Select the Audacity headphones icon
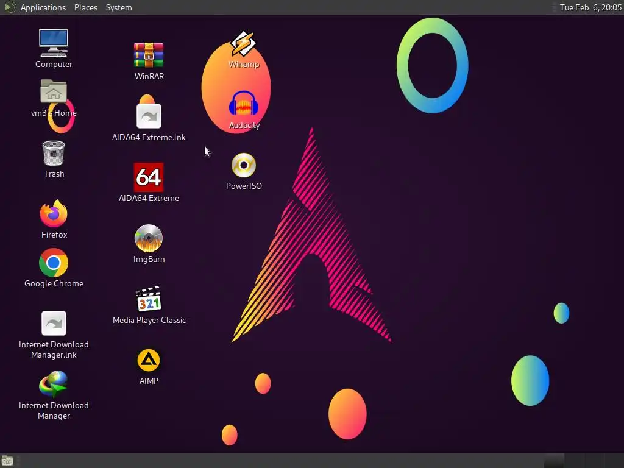The height and width of the screenshot is (468, 624). tap(244, 104)
